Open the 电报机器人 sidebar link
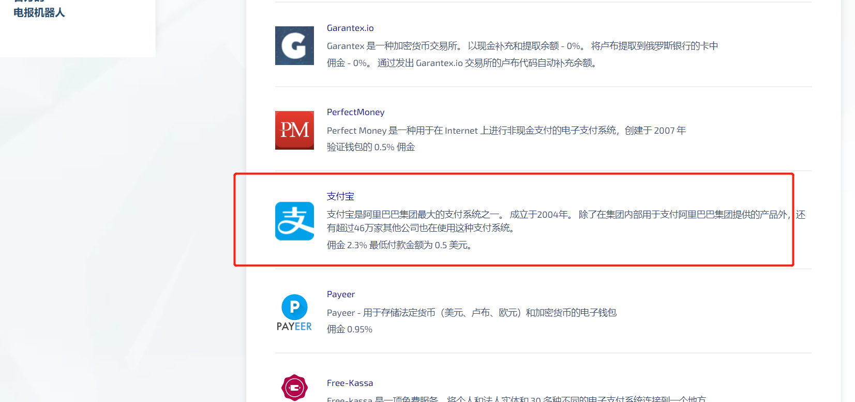The image size is (855, 402). [39, 12]
